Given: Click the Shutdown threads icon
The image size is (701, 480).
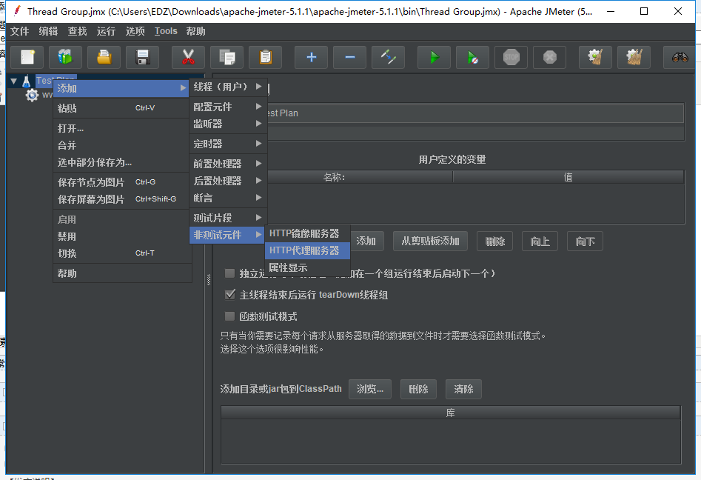Looking at the screenshot, I should 550,57.
